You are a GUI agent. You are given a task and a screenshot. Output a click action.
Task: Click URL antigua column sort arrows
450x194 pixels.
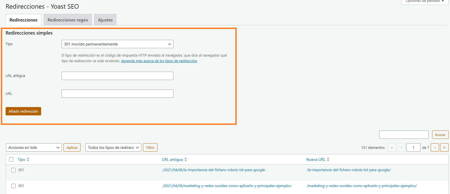pos(186,159)
